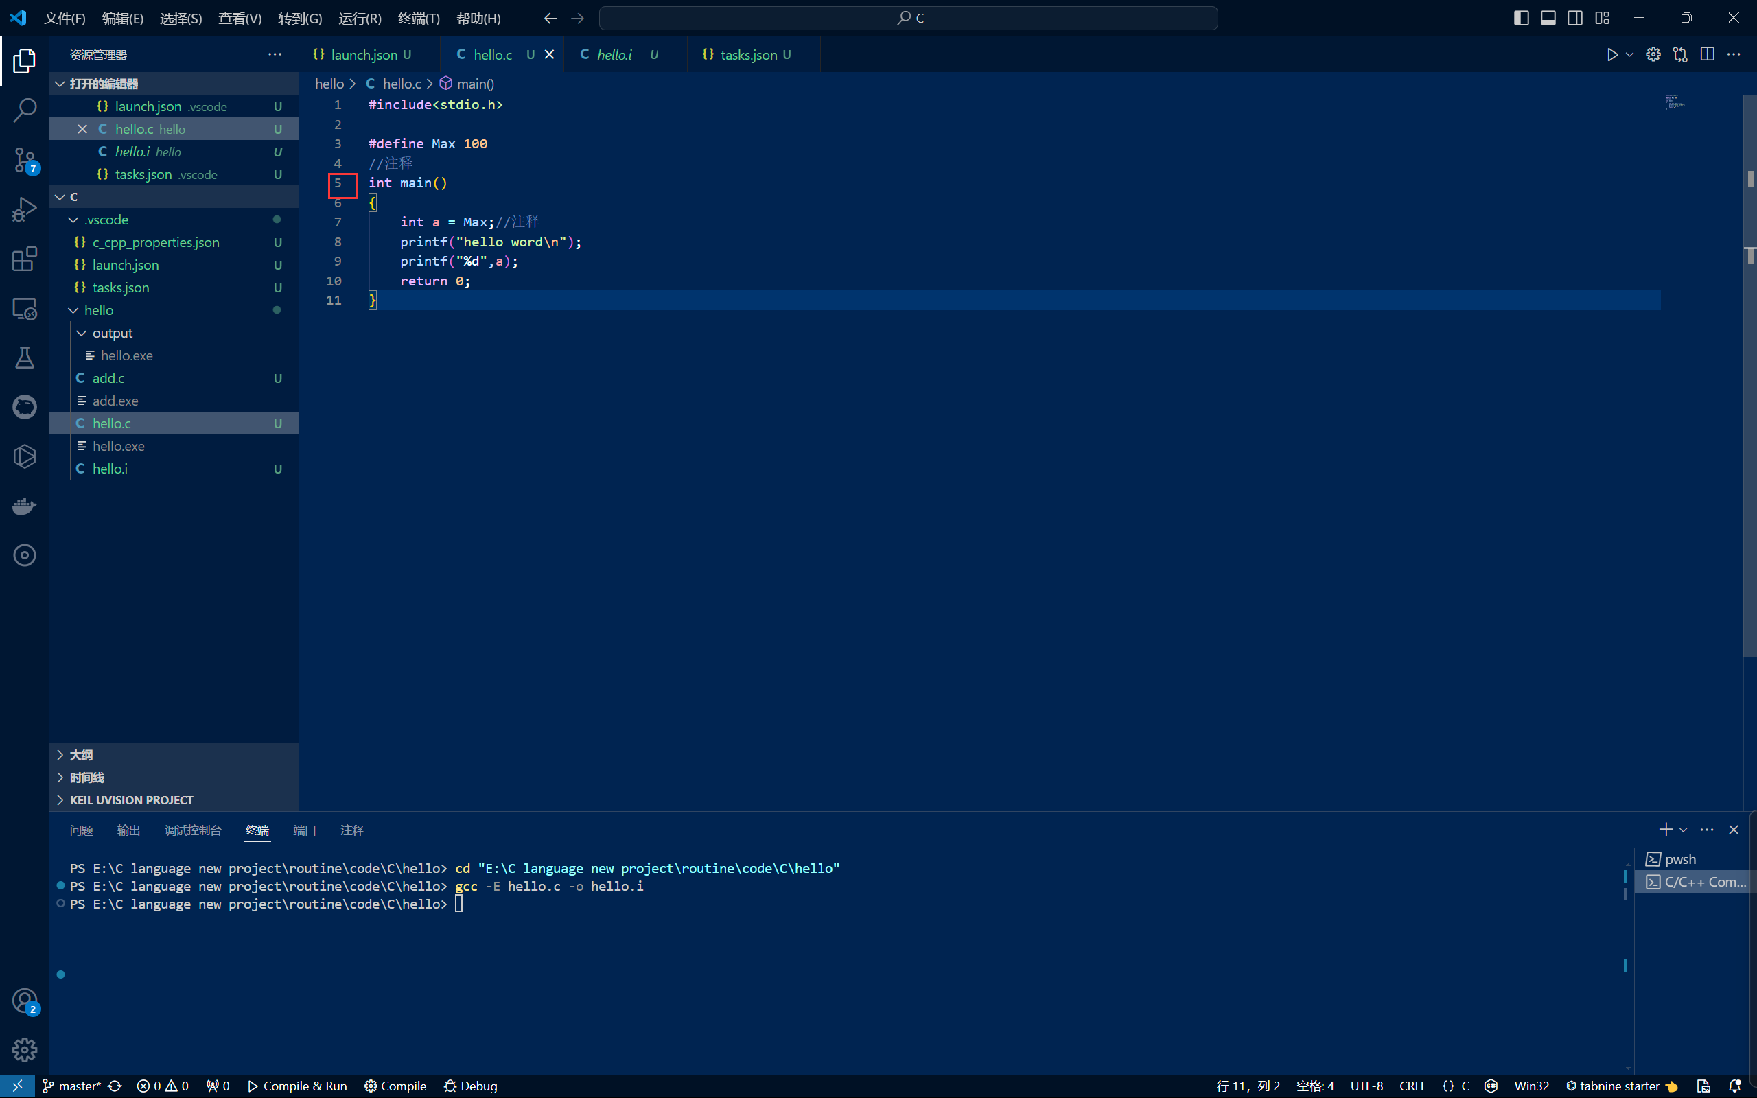
Task: Open c_cpp_properties.json in file tree
Action: [174, 242]
